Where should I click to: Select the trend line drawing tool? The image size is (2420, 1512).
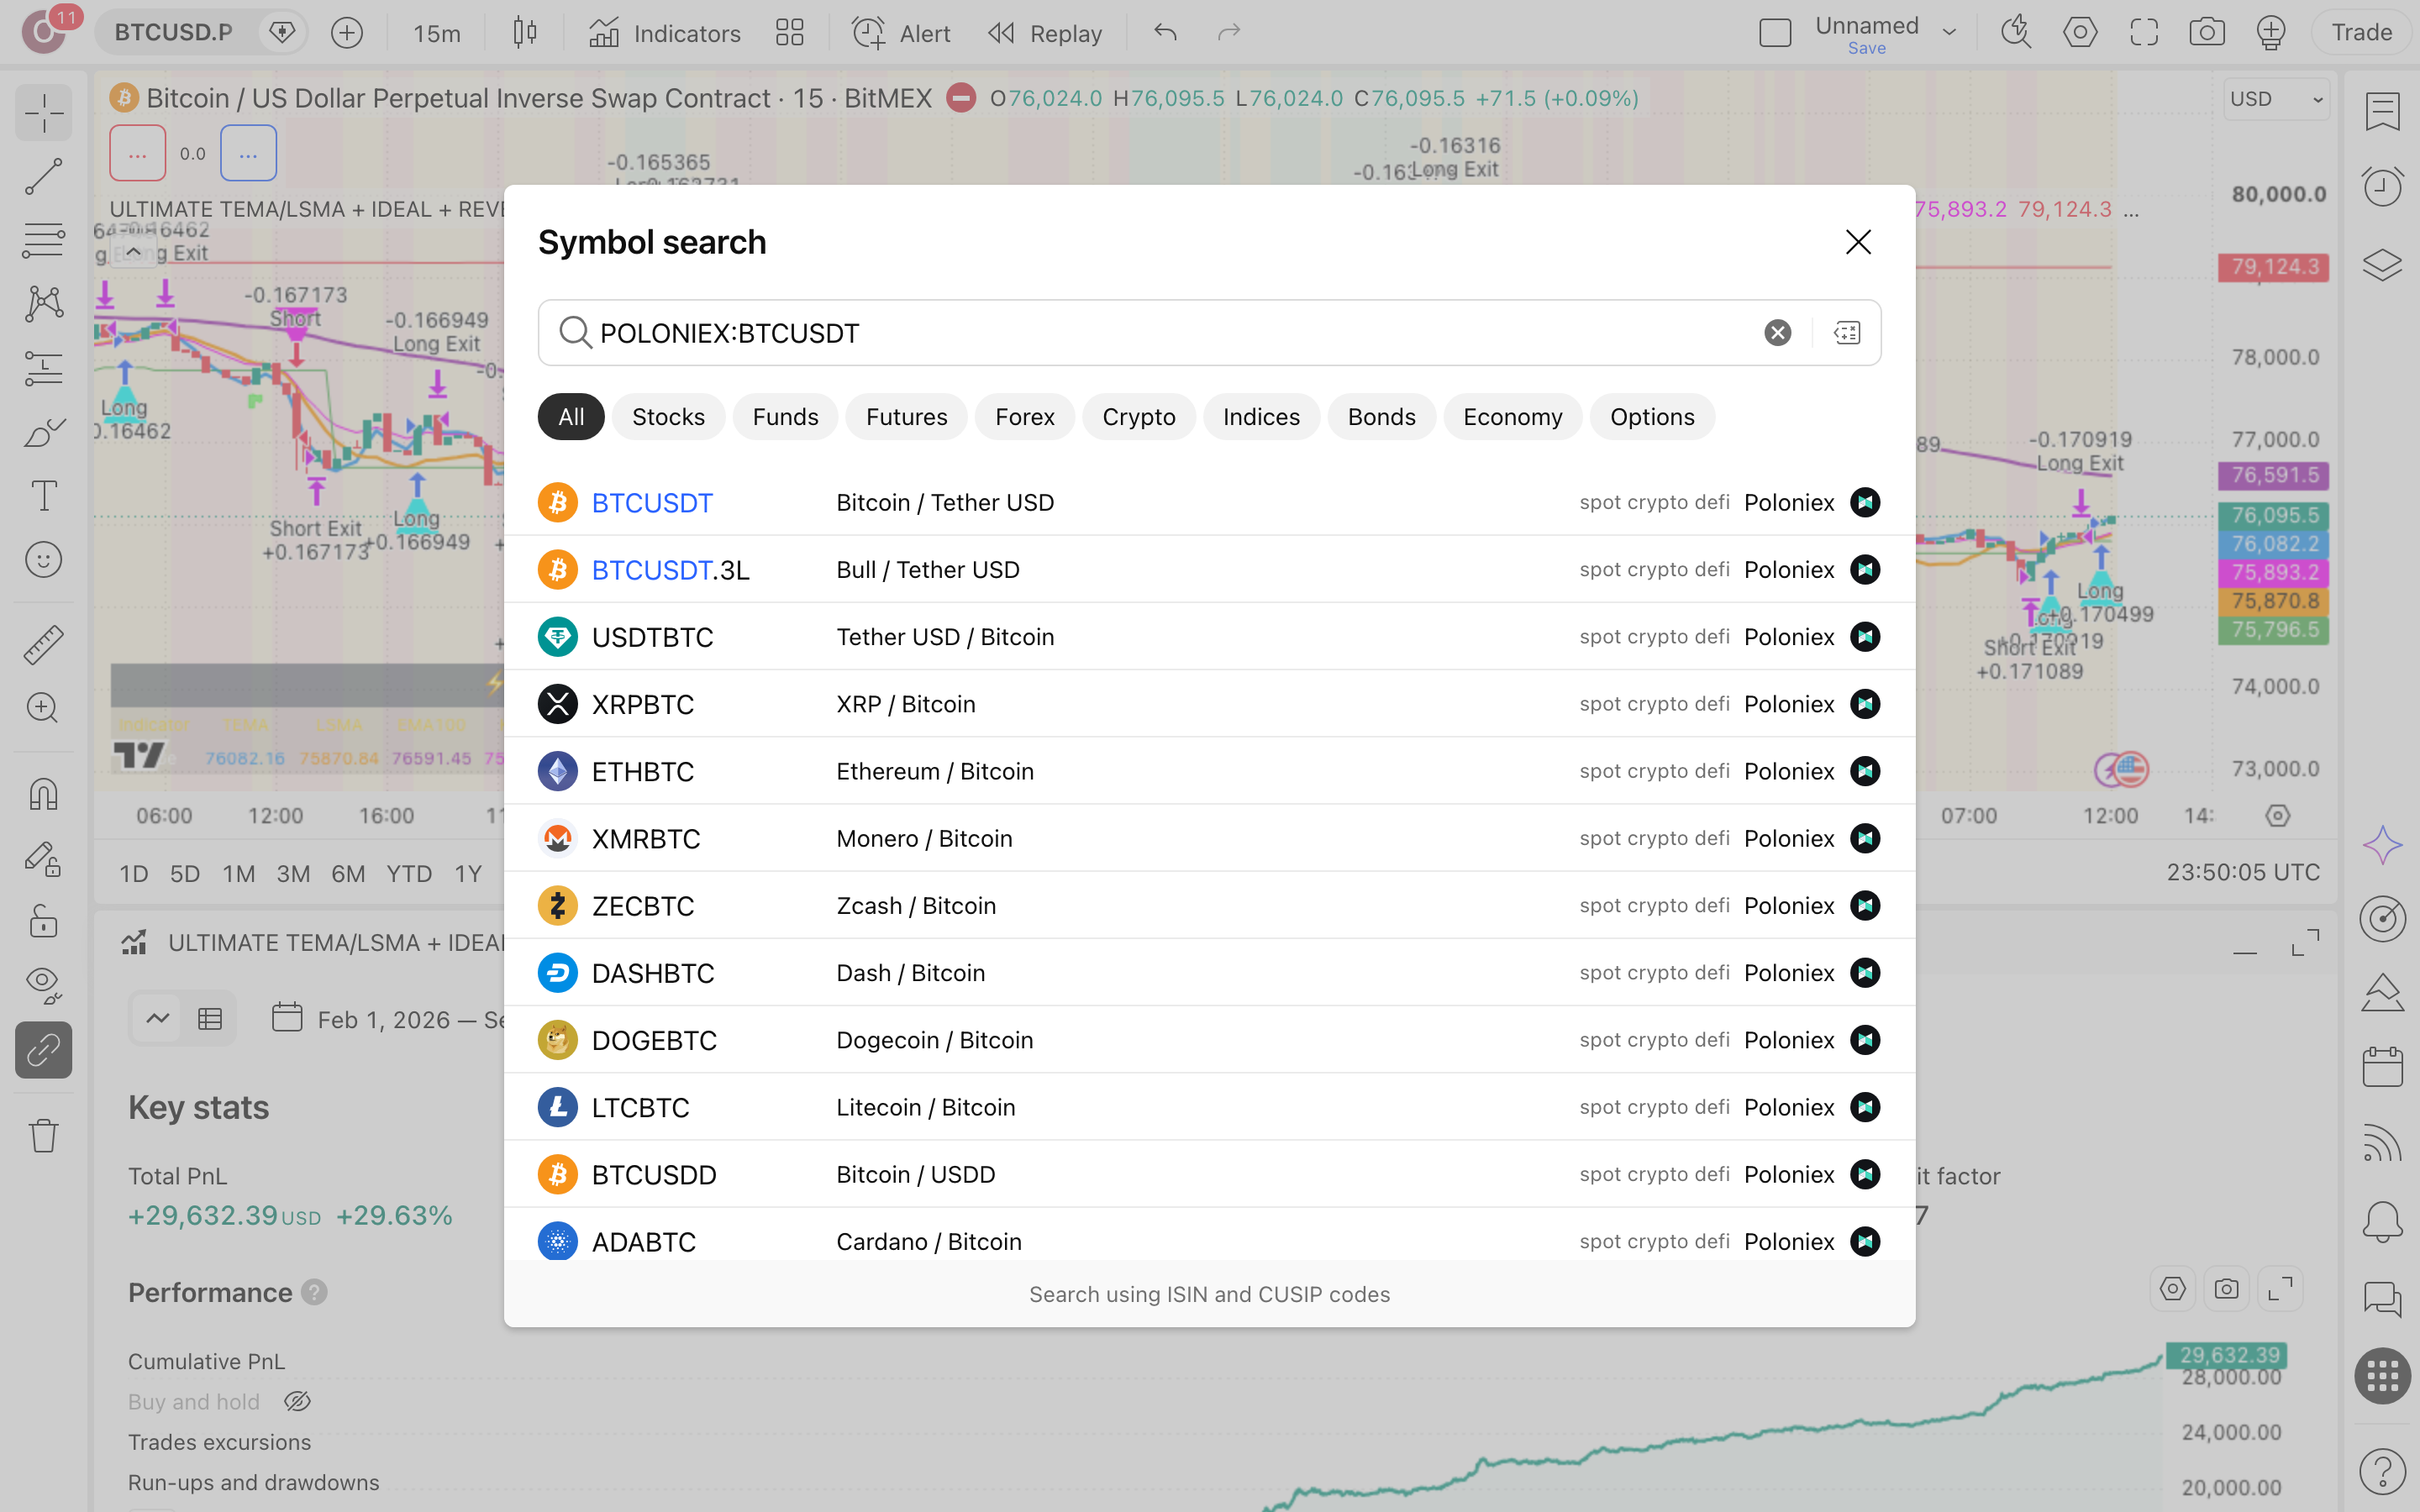coord(43,176)
